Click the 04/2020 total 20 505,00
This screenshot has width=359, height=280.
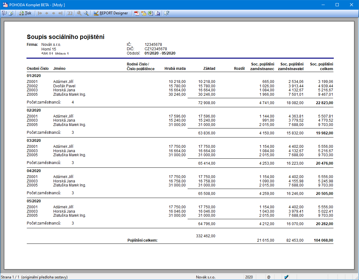[x=324, y=194]
